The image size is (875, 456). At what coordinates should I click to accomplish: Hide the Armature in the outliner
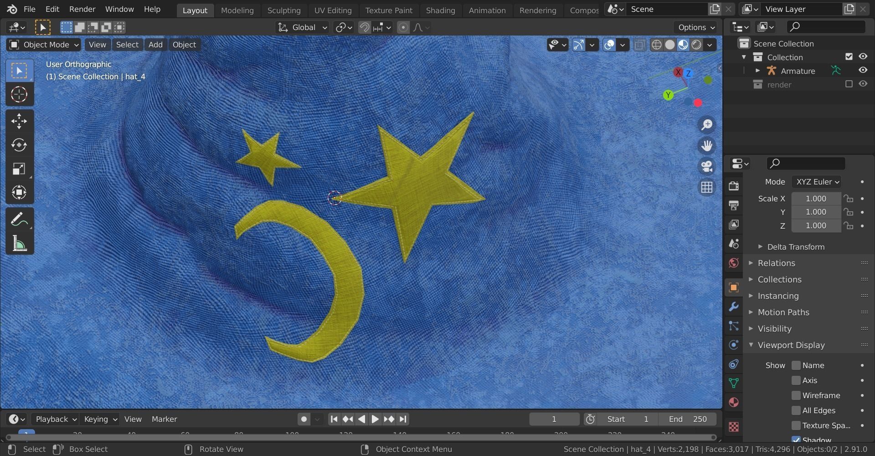[863, 71]
